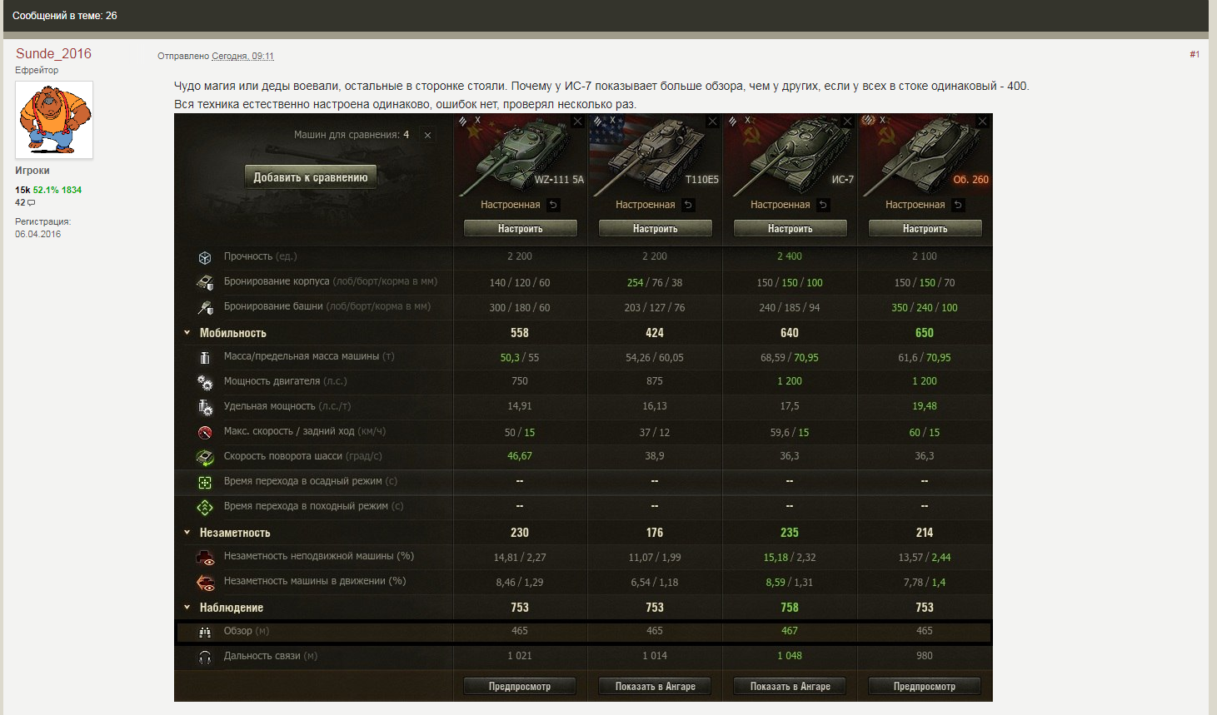1217x715 pixels.
Task: Reset the Об. 260 configuration
Action: (x=958, y=205)
